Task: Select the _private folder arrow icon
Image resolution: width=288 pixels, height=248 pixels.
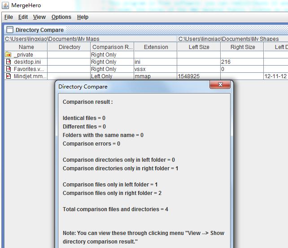Action: click(8, 55)
